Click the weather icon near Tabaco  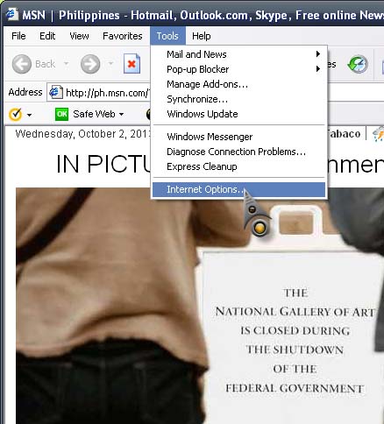(x=379, y=134)
